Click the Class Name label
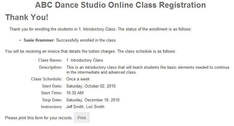Image resolution: width=234 pixels, height=126 pixels. click(x=50, y=60)
